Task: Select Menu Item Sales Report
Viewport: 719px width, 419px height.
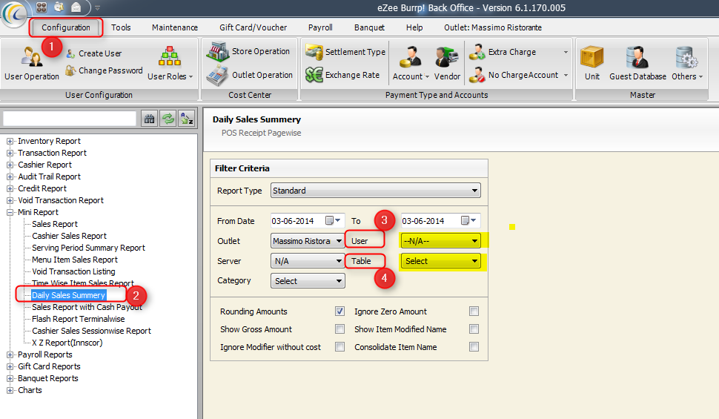Action: click(75, 260)
